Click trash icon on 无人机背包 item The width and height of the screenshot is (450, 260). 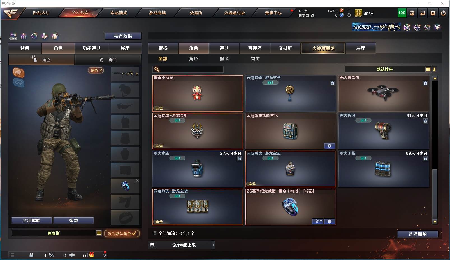coord(425,83)
